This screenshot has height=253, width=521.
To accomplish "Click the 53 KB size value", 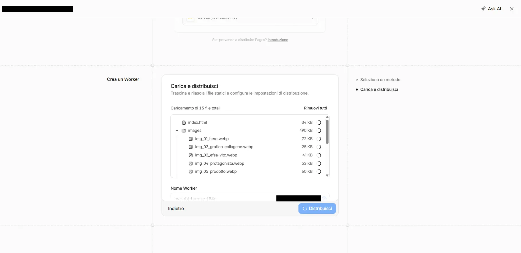I will 307,163.
